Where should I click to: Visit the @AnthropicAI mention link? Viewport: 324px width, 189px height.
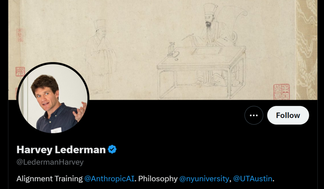click(x=109, y=179)
